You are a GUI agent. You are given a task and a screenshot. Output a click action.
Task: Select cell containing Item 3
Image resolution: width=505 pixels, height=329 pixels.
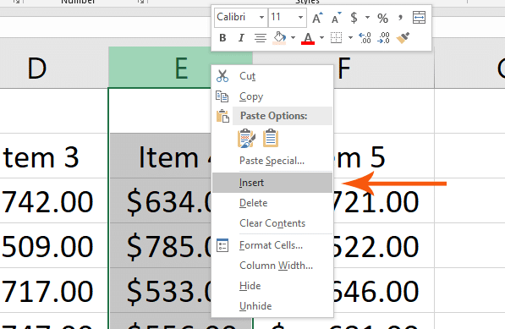coord(54,156)
